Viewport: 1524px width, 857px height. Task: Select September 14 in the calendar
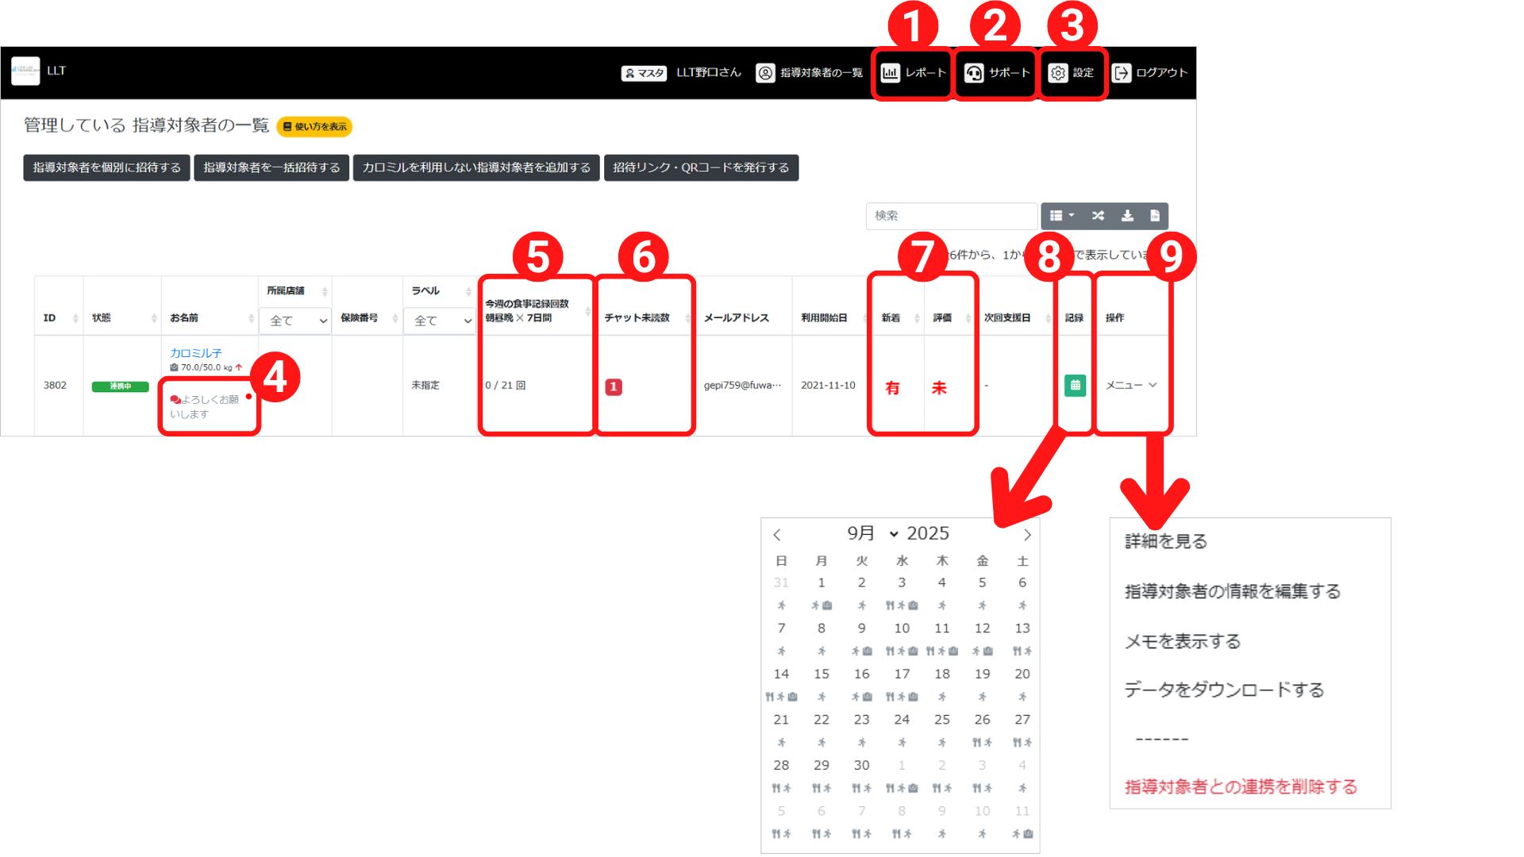tap(781, 674)
